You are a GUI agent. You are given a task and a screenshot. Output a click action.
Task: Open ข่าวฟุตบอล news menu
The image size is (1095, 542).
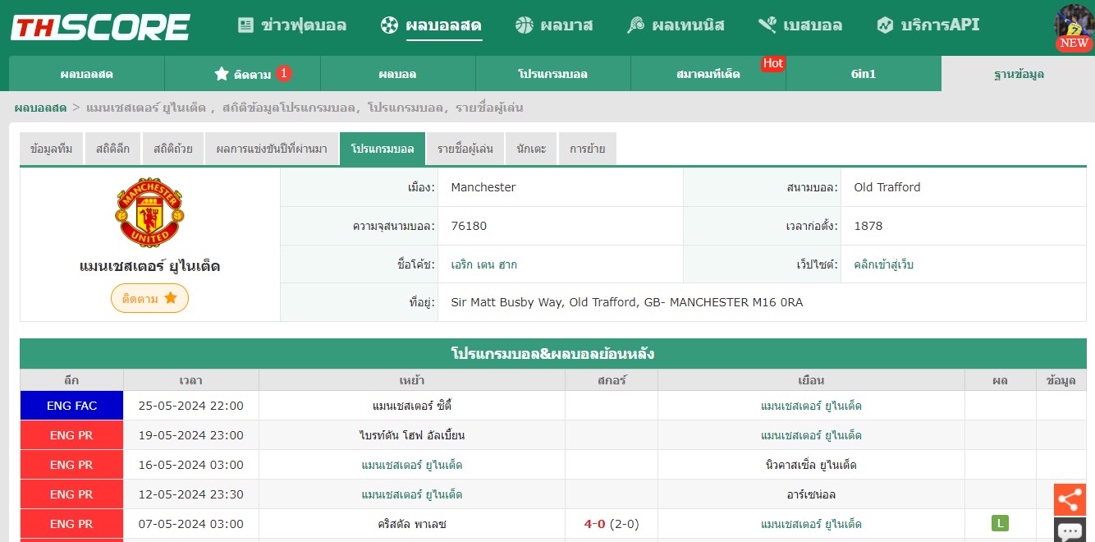292,25
